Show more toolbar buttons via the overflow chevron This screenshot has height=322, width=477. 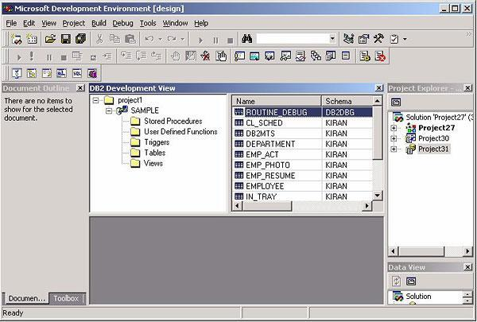pos(469,34)
